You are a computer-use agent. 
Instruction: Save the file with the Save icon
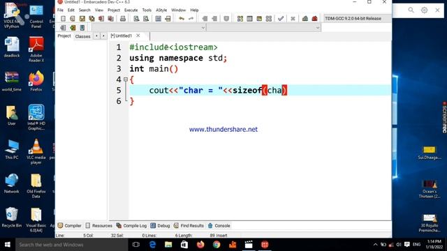point(82,19)
